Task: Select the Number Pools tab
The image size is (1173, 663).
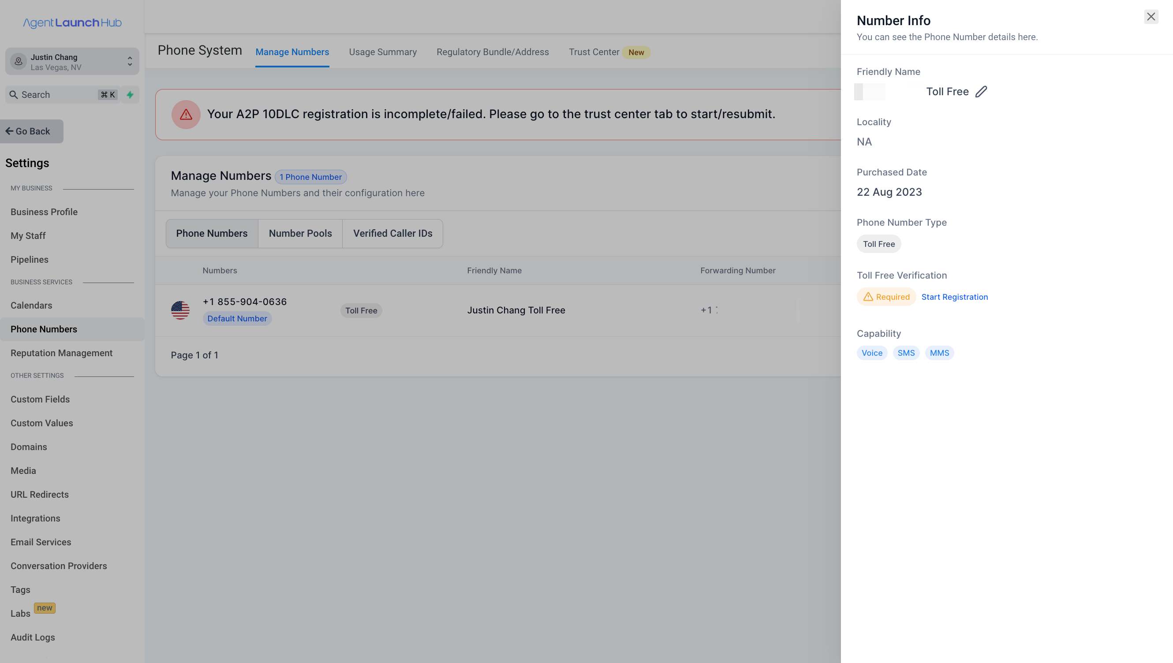Action: (x=300, y=233)
